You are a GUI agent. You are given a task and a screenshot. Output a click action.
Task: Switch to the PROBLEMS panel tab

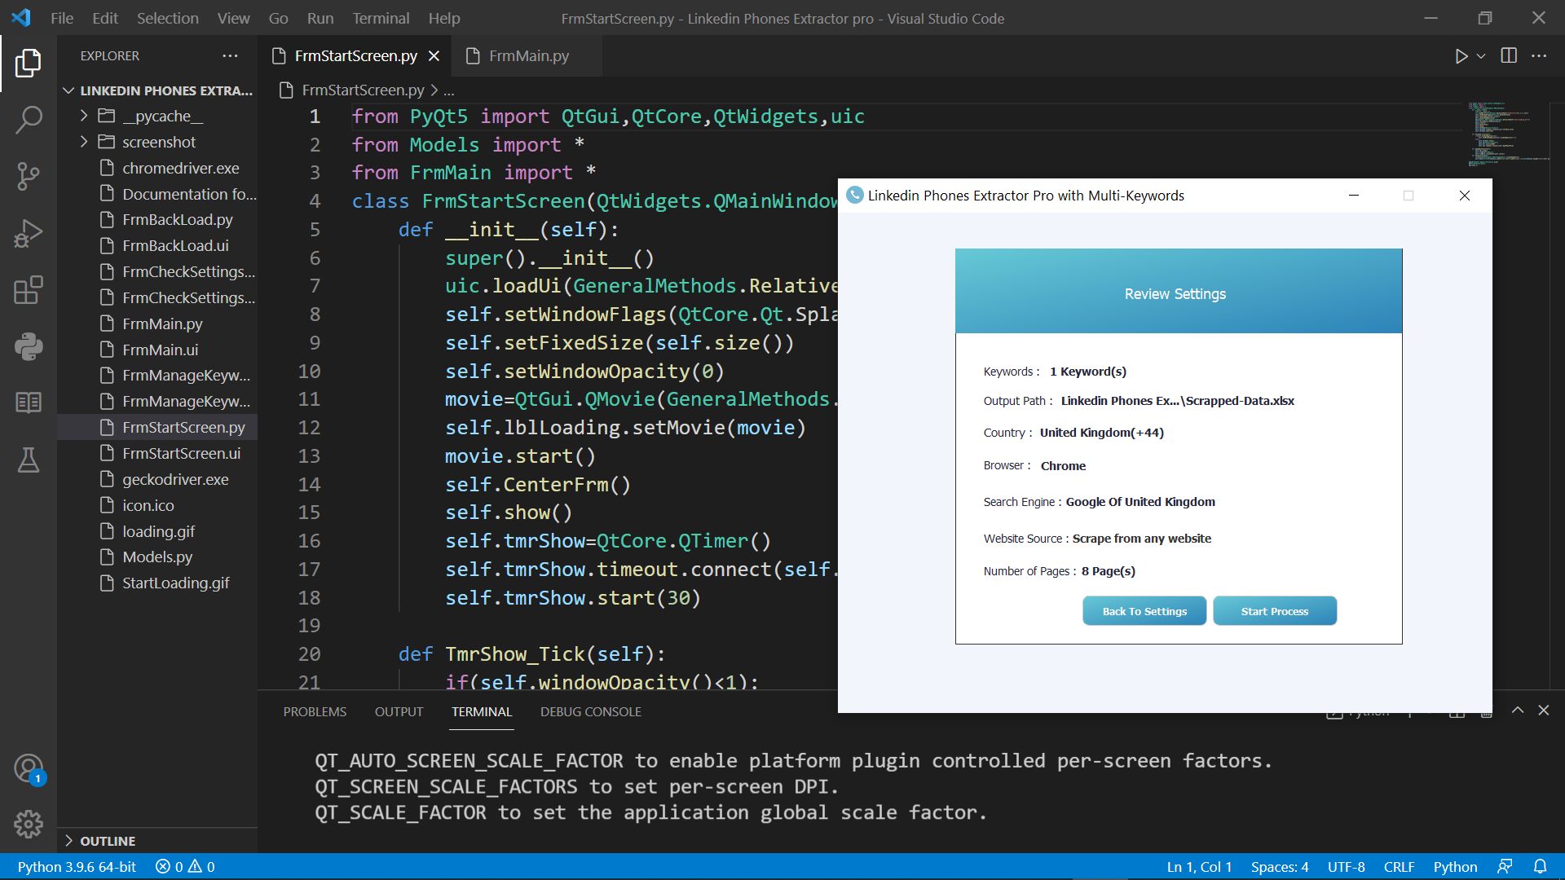315,711
